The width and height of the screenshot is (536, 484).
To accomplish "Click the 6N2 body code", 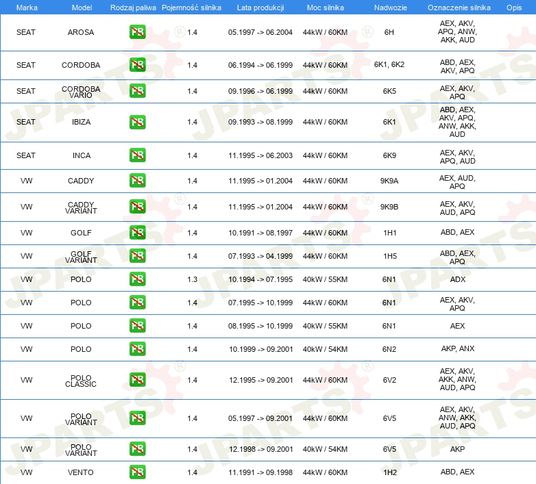I will (x=389, y=349).
